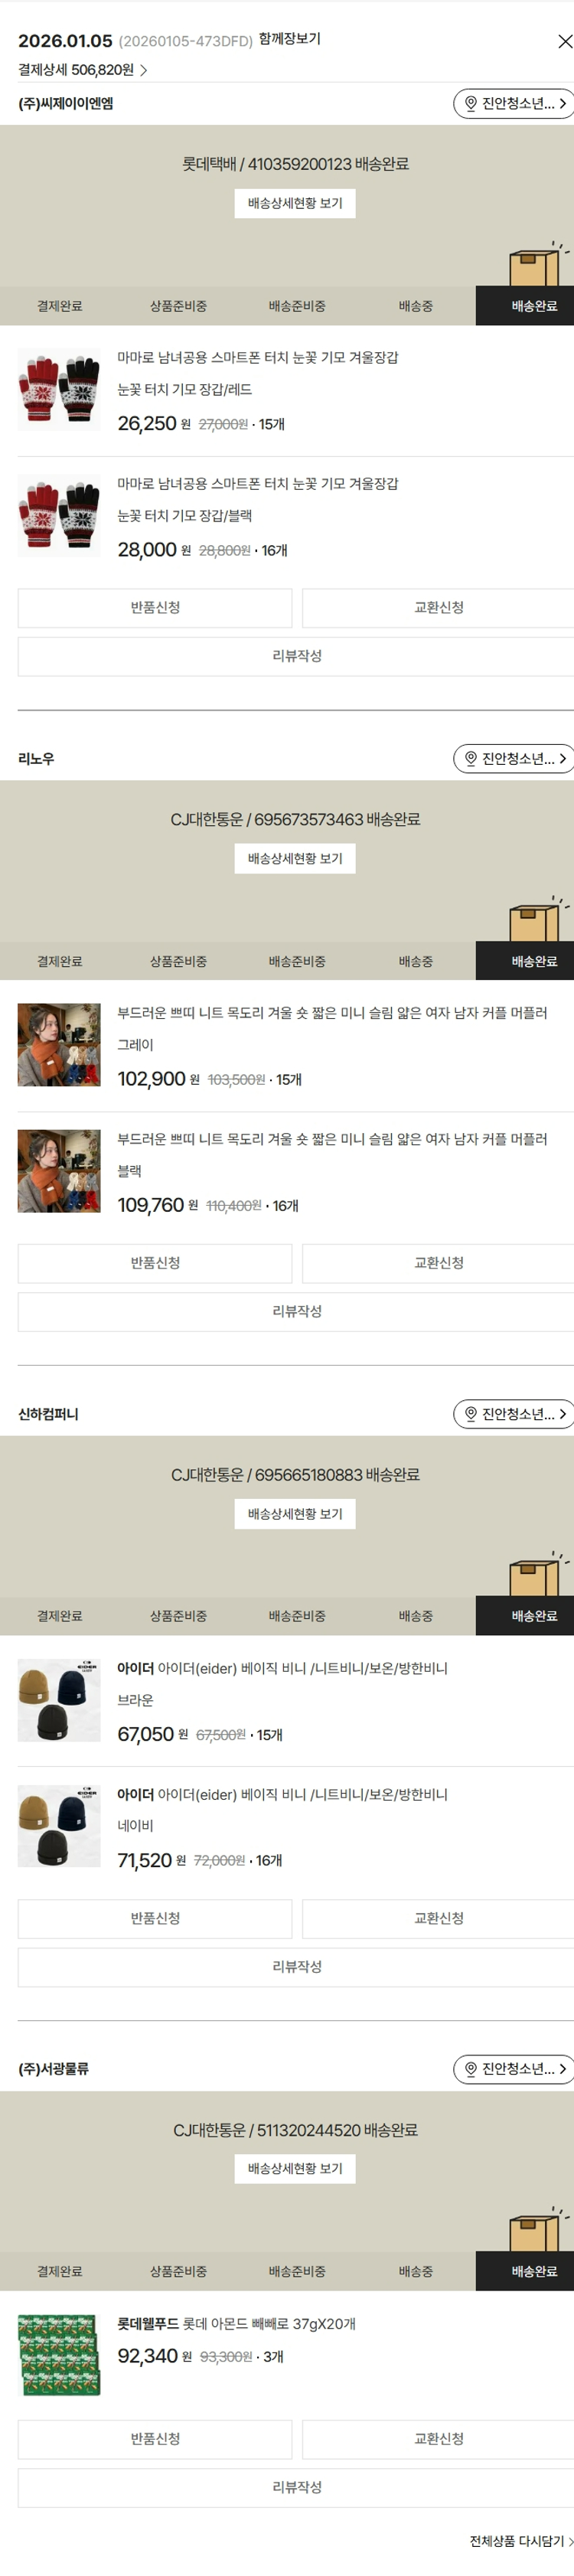Open red snowflake gloves product thumbnail
Image resolution: width=574 pixels, height=2576 pixels.
(x=59, y=389)
